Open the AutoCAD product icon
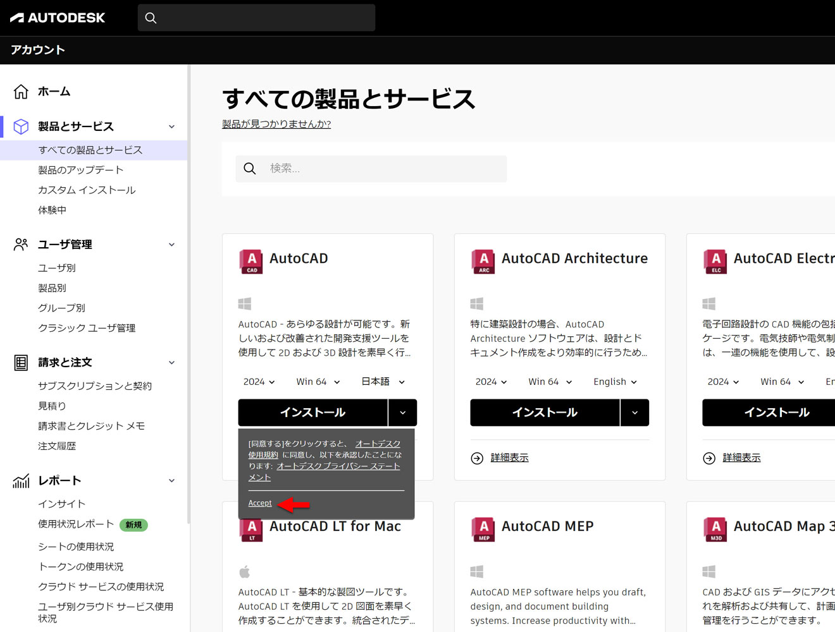The width and height of the screenshot is (835, 632). [x=250, y=261]
